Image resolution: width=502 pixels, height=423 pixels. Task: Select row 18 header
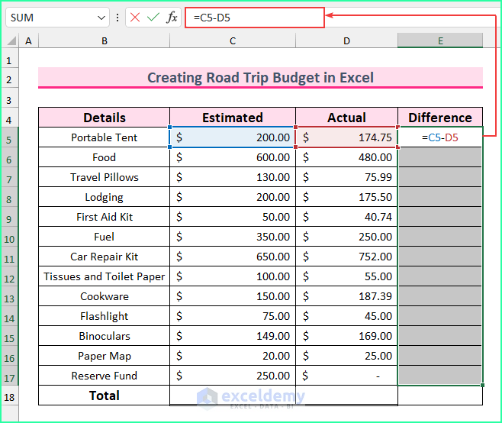10,396
